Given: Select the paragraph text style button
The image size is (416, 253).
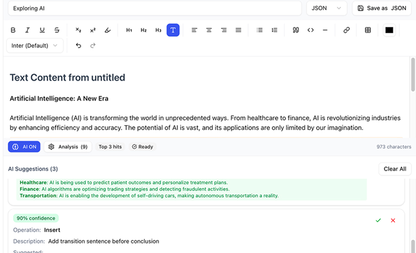Looking at the screenshot, I should pyautogui.click(x=173, y=30).
